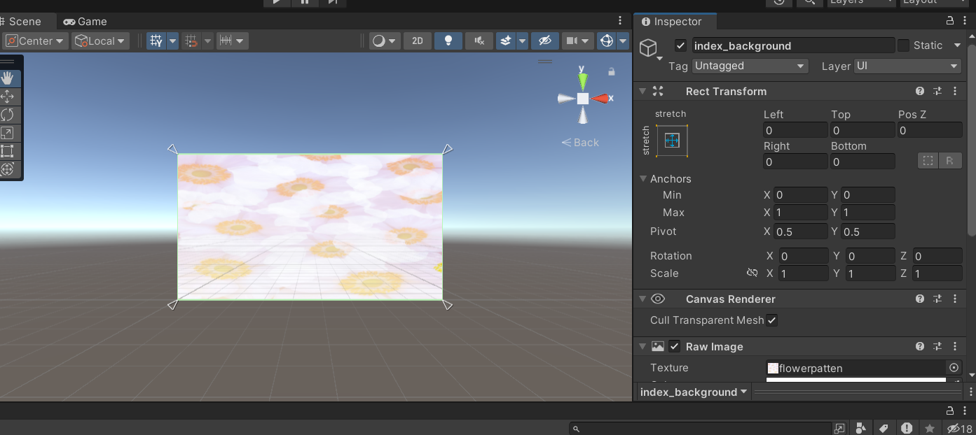
Task: Disable Cull Transparent Mesh checkbox
Action: [x=771, y=320]
